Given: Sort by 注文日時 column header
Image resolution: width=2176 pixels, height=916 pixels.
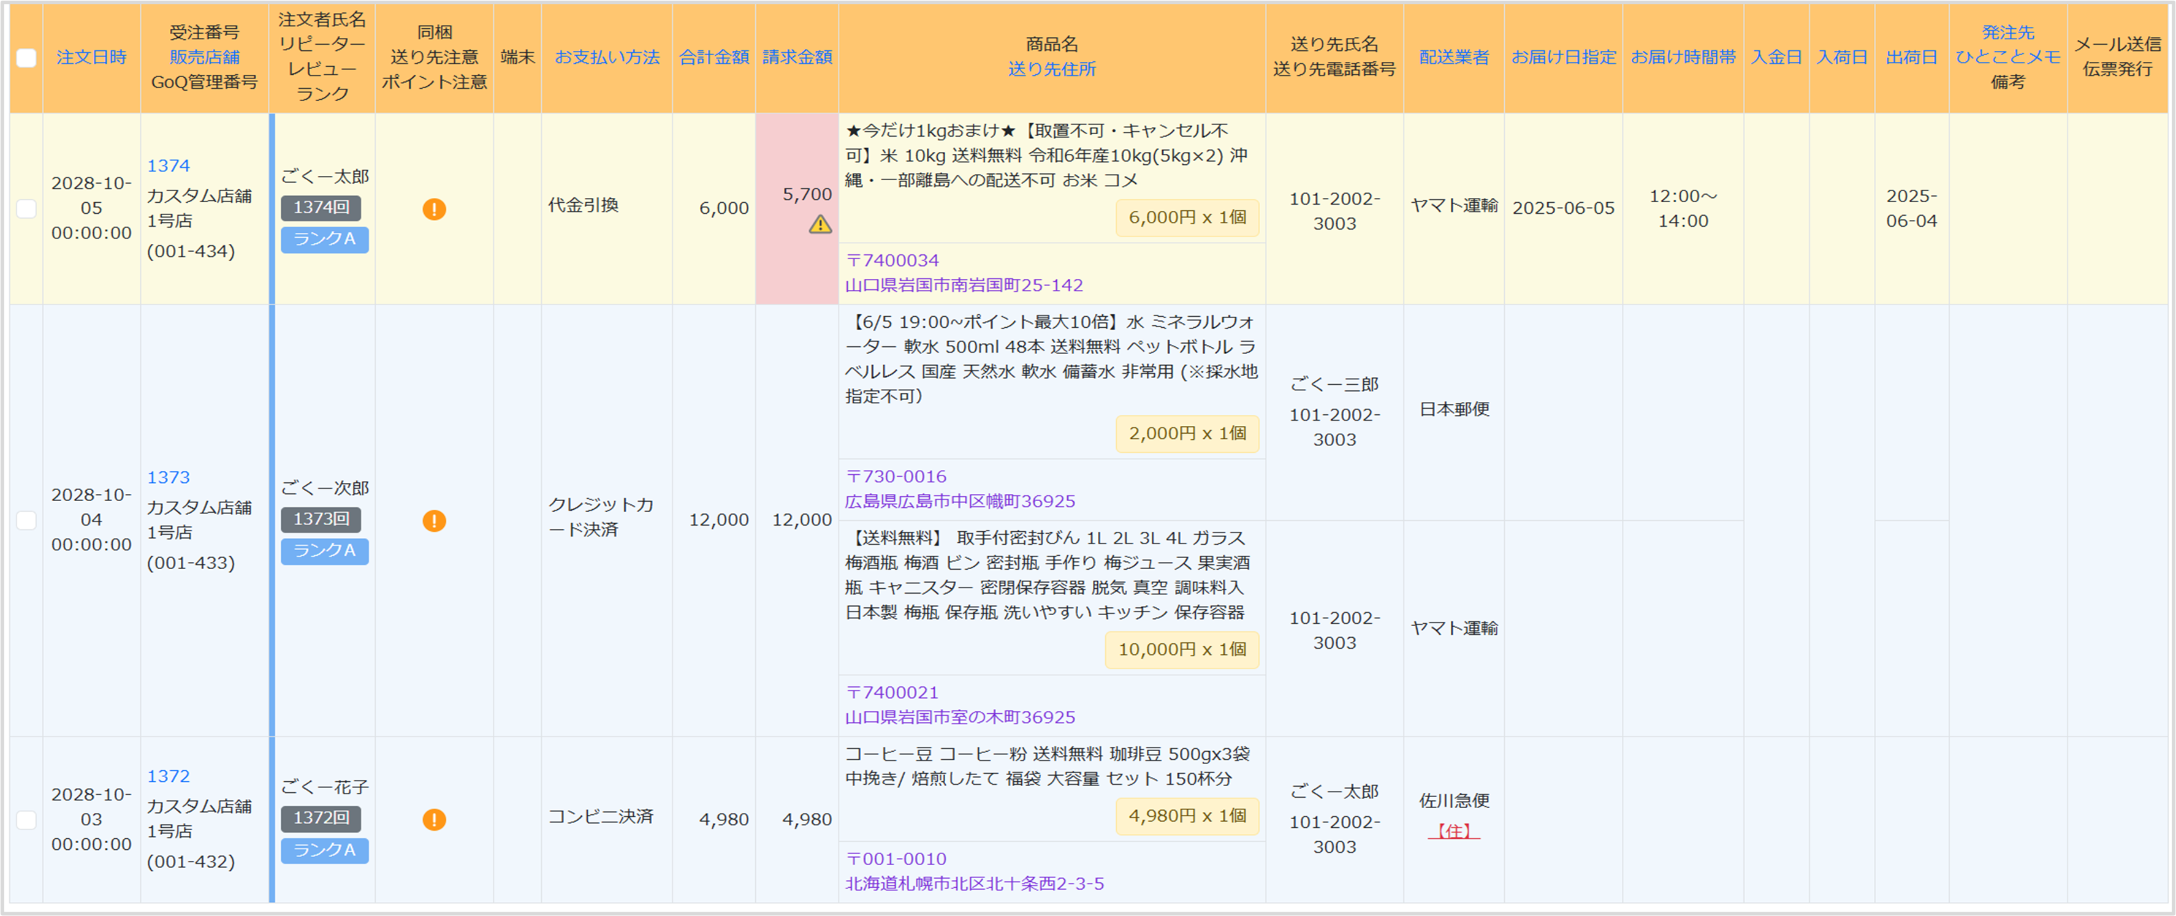Looking at the screenshot, I should pyautogui.click(x=91, y=58).
